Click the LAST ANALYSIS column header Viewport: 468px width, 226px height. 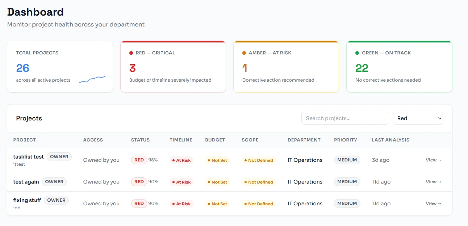[x=390, y=140]
